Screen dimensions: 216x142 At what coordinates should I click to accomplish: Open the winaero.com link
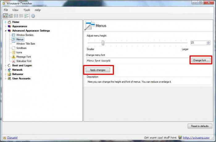tap(196, 137)
